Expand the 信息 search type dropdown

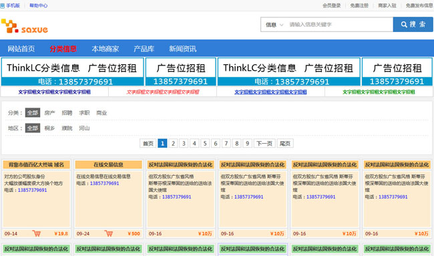tap(274, 25)
